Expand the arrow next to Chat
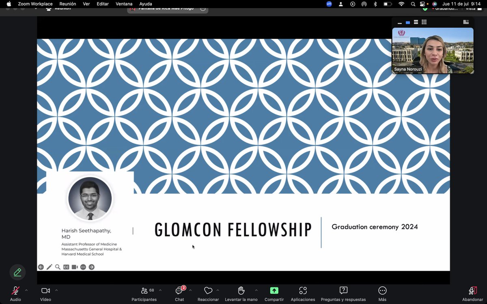 click(190, 290)
